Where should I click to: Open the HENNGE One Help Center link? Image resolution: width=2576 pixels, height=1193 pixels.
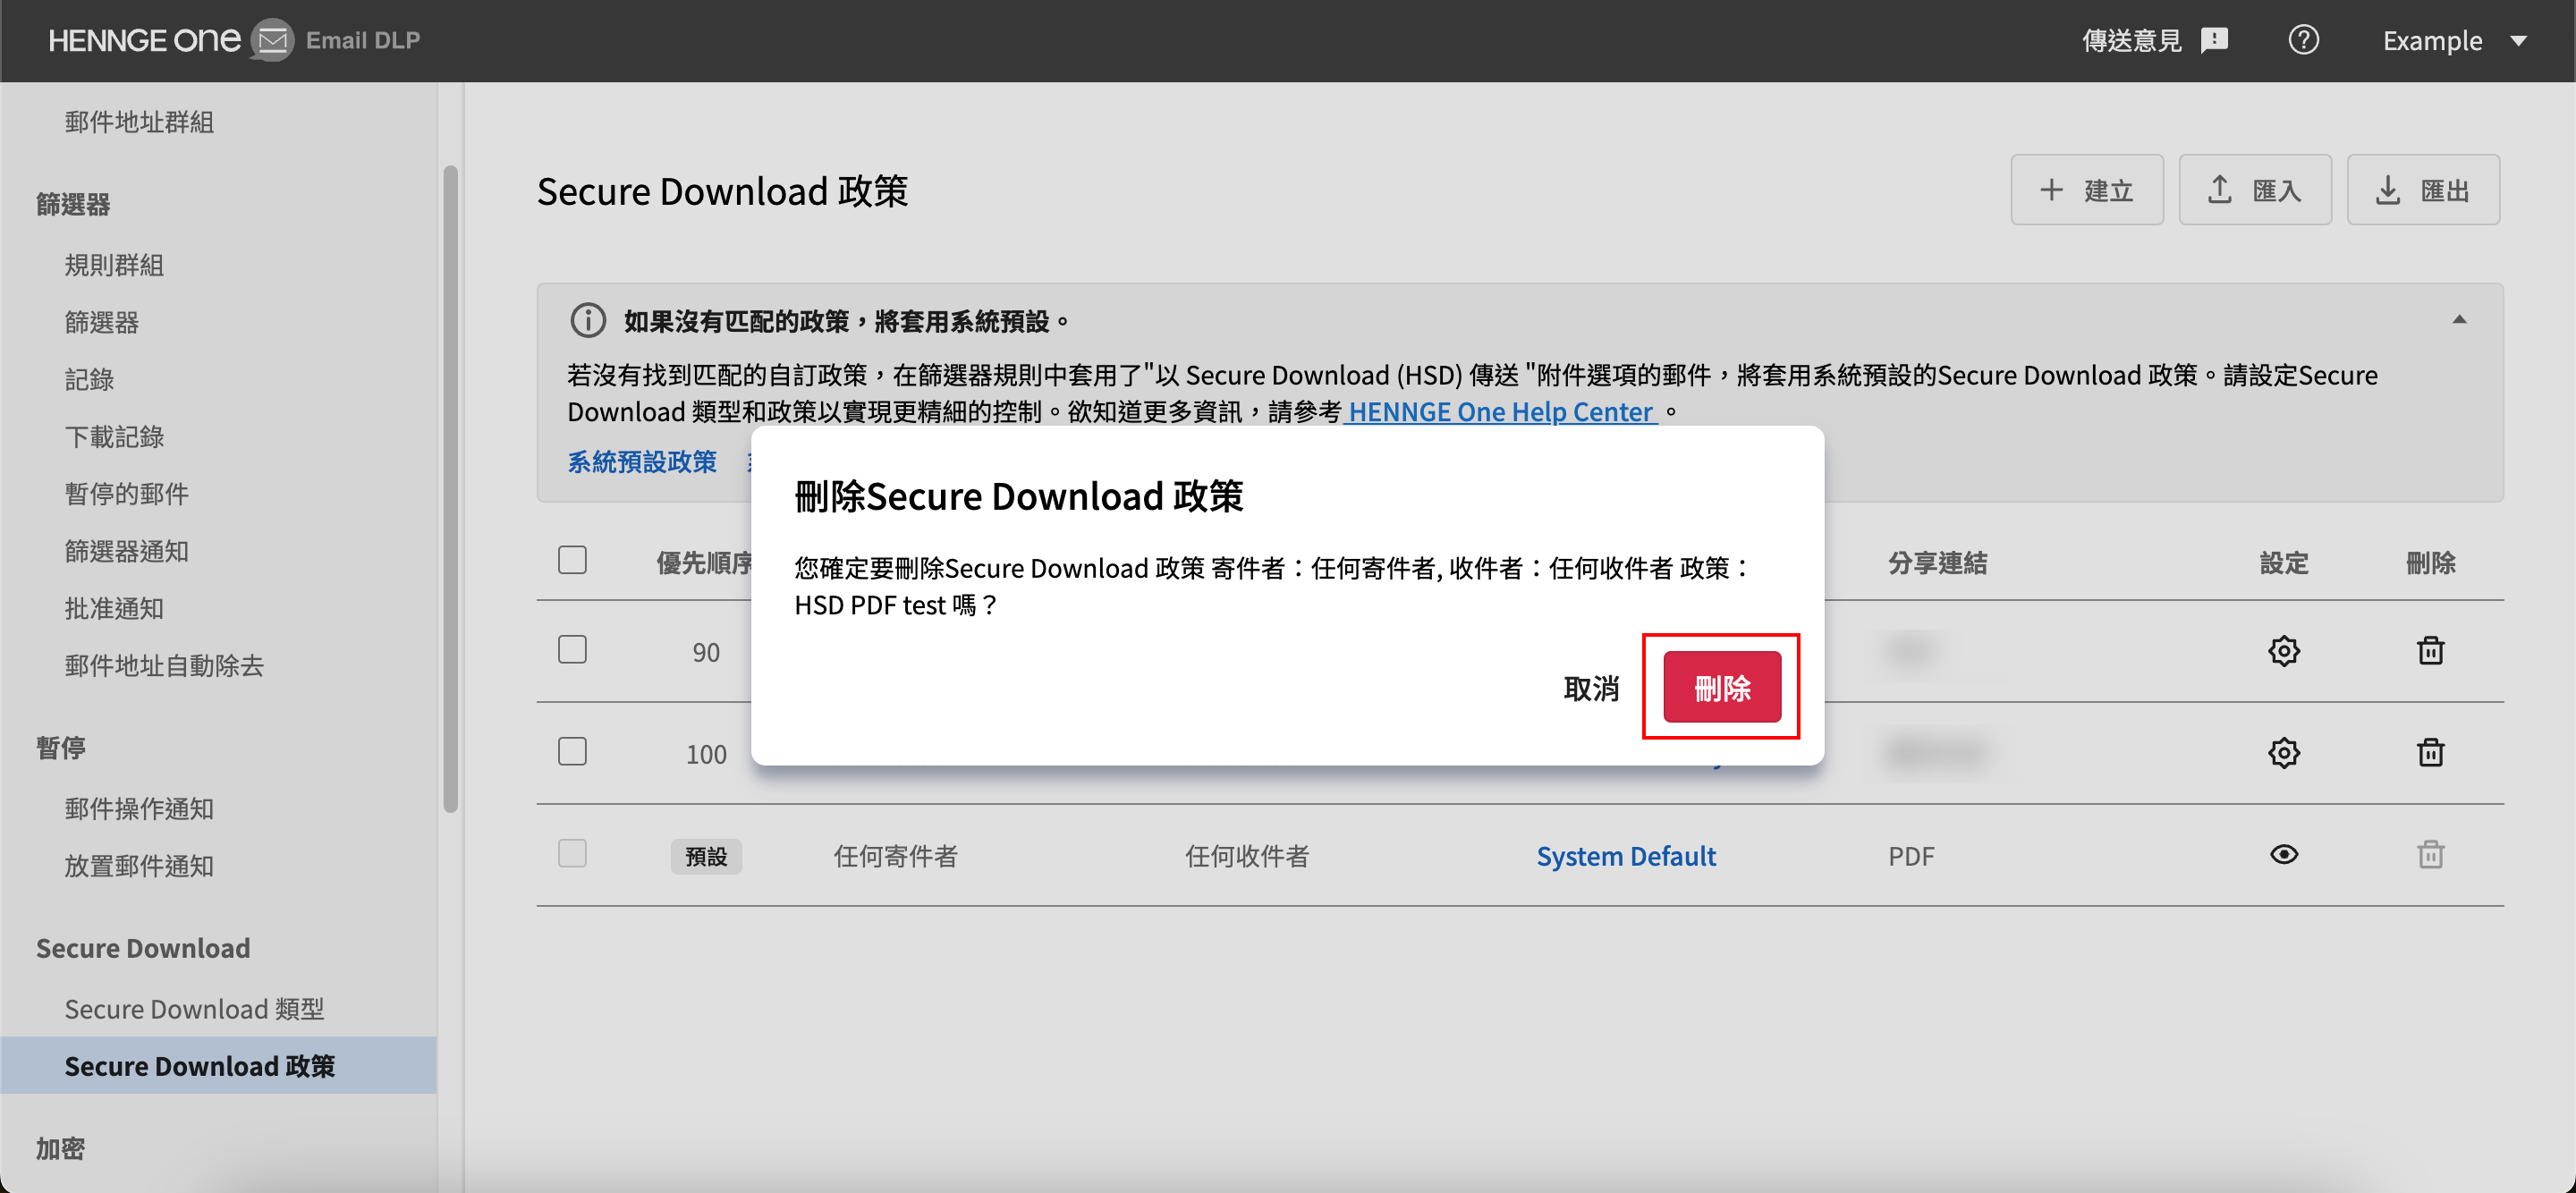click(1499, 411)
